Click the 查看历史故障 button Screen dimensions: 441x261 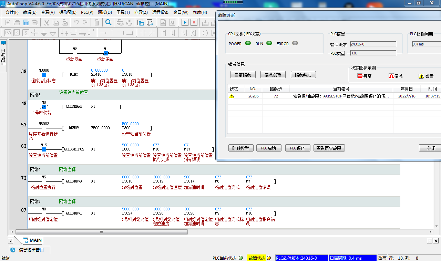(x=329, y=148)
